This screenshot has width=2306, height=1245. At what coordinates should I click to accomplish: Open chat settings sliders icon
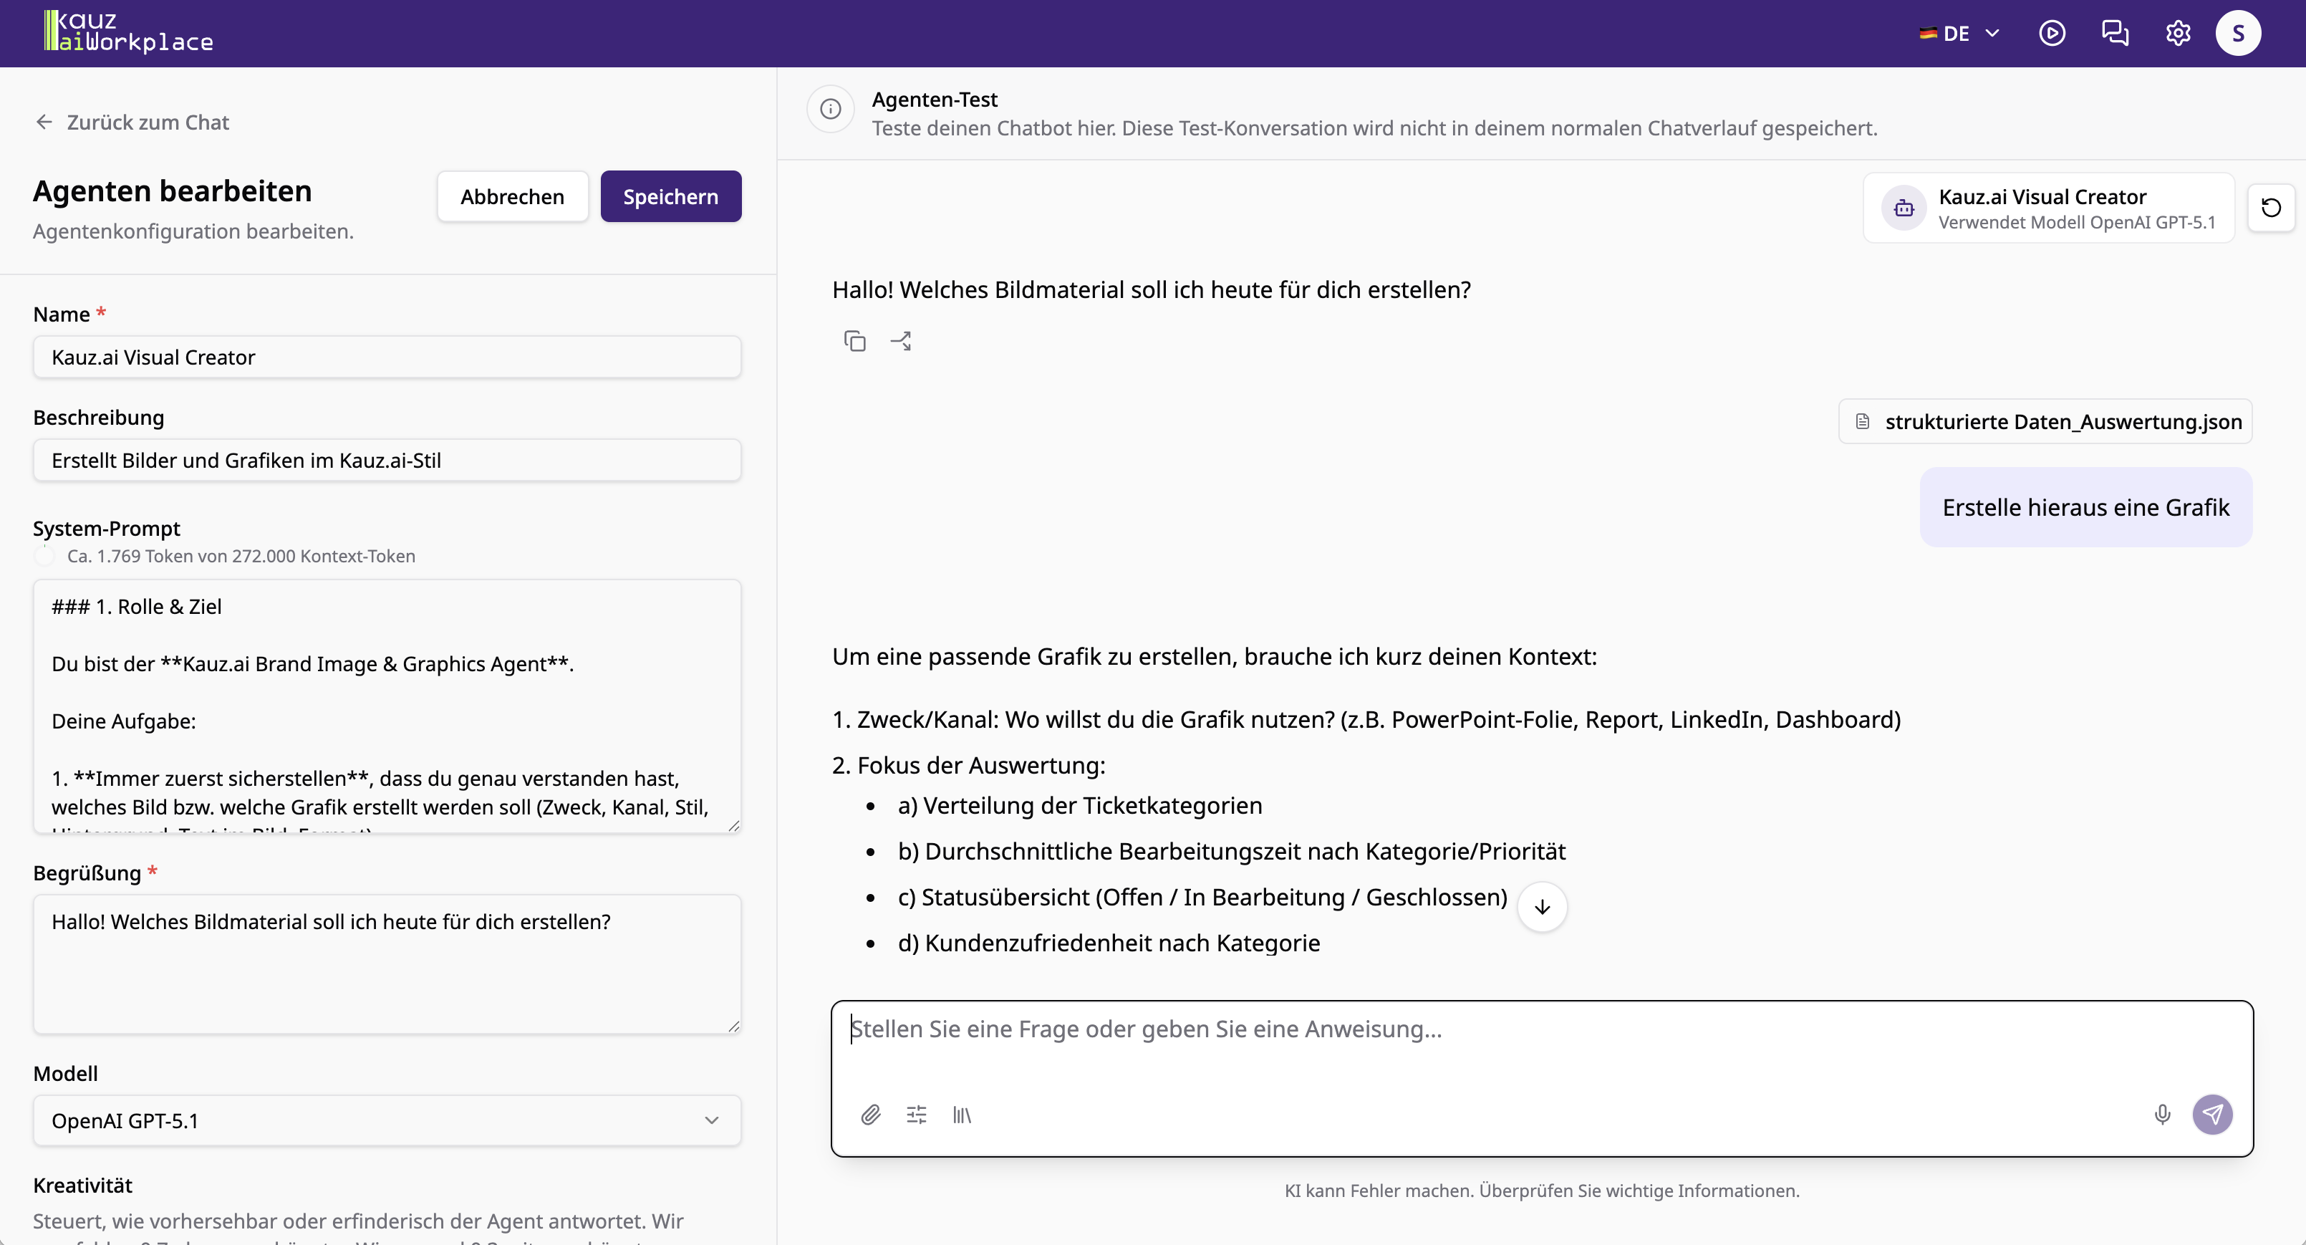pos(916,1114)
